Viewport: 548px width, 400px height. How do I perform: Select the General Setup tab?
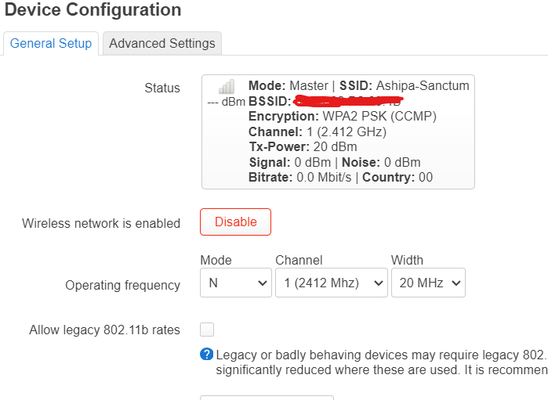(x=51, y=43)
